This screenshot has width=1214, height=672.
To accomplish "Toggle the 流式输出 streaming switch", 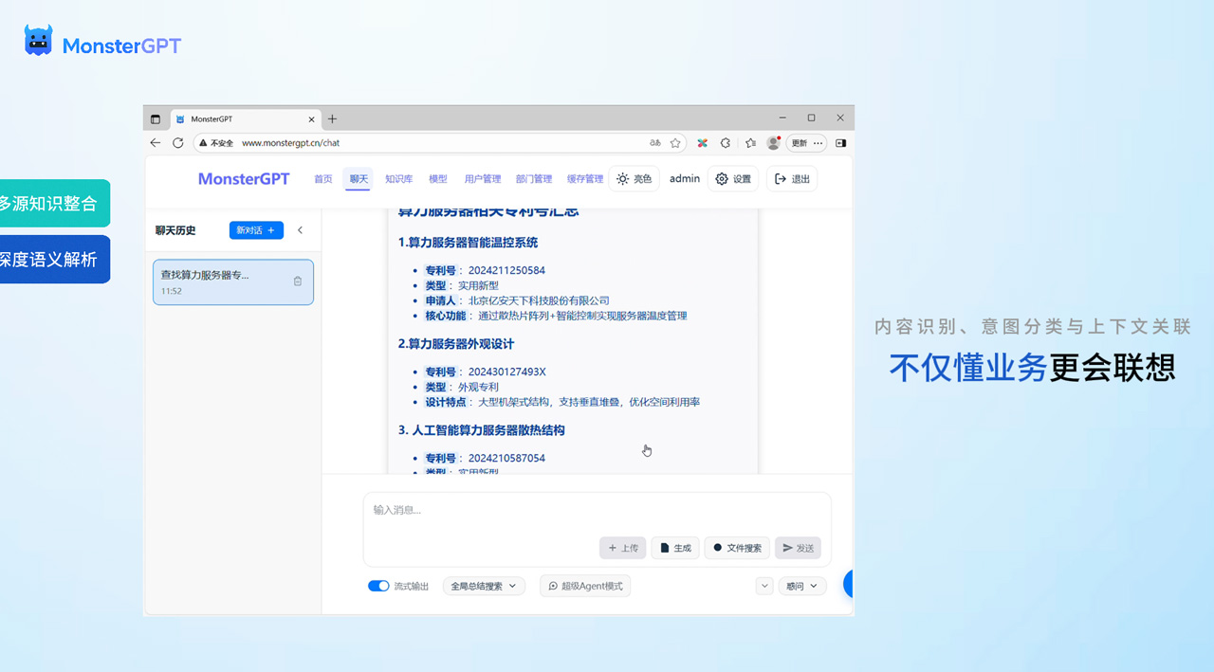I will [378, 586].
